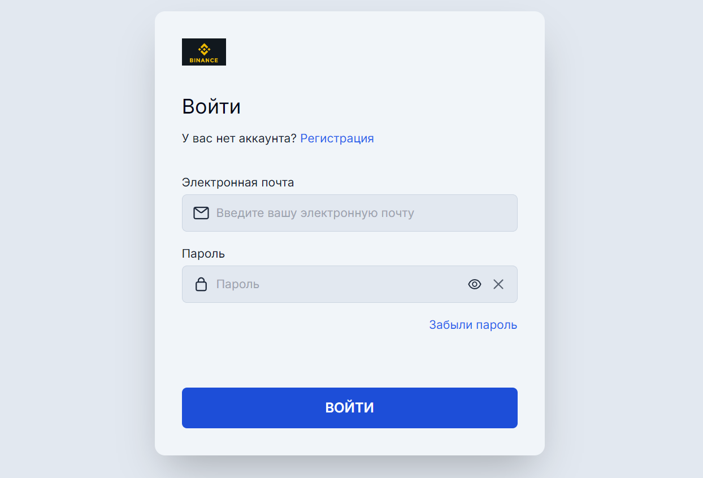Click the white ВОЙТИ text on the button
Screen dimensions: 703x478
pyautogui.click(x=350, y=408)
